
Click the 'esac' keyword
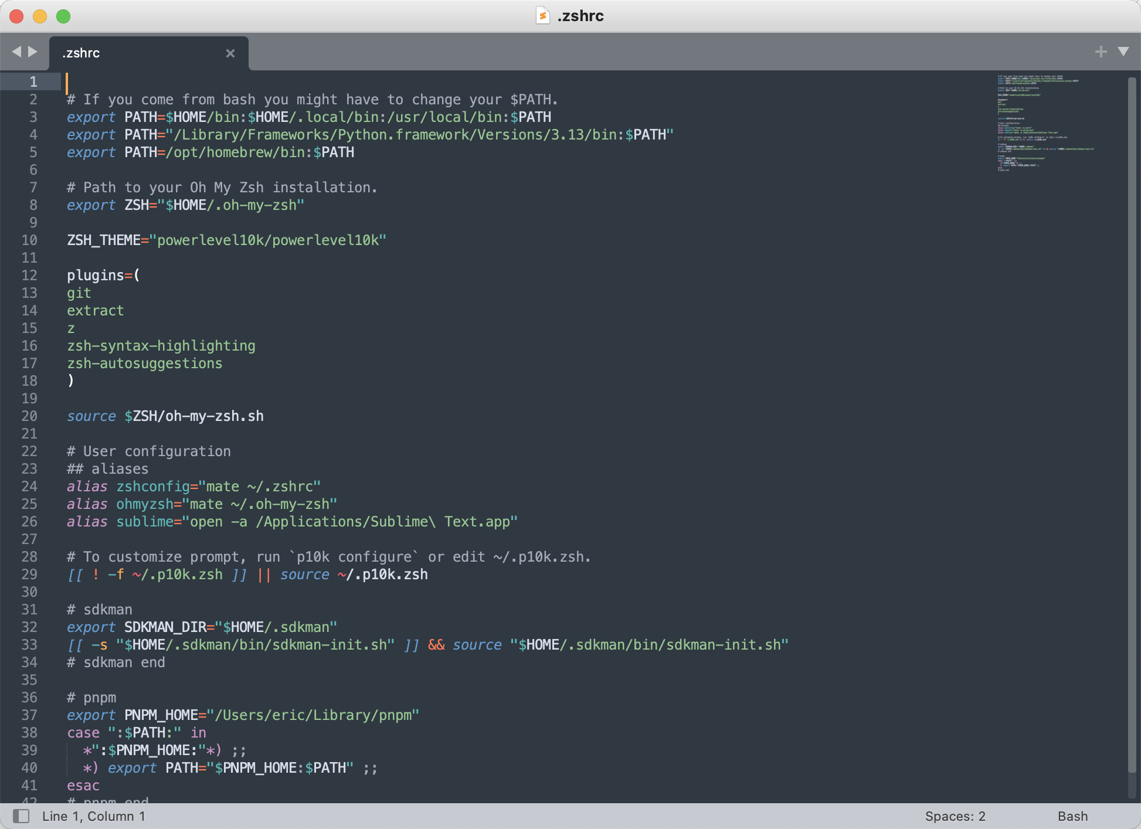point(83,786)
